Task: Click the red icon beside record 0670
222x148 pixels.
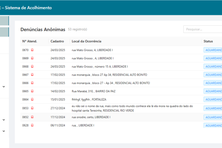Action: [32, 50]
